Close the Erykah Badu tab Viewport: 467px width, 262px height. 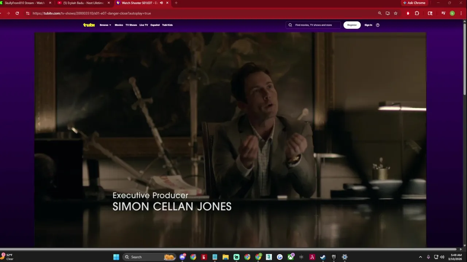point(108,3)
